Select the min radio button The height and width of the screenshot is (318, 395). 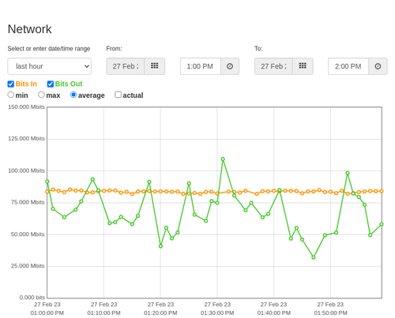pyautogui.click(x=11, y=95)
